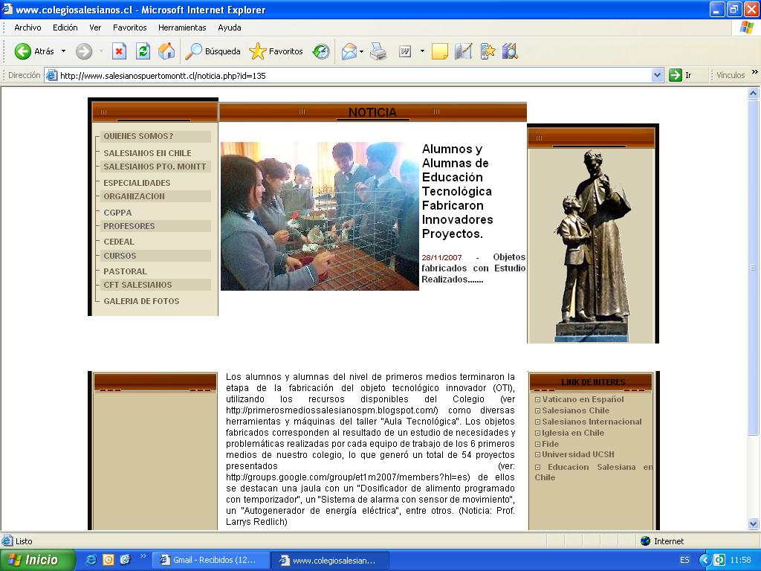
Task: Click the yellow note discussion icon
Action: [440, 51]
